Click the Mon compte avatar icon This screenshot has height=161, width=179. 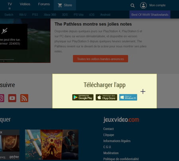click(143, 6)
